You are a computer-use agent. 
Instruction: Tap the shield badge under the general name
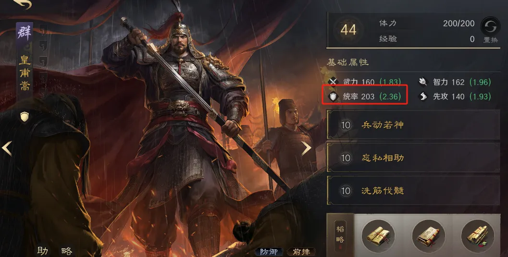click(x=25, y=117)
